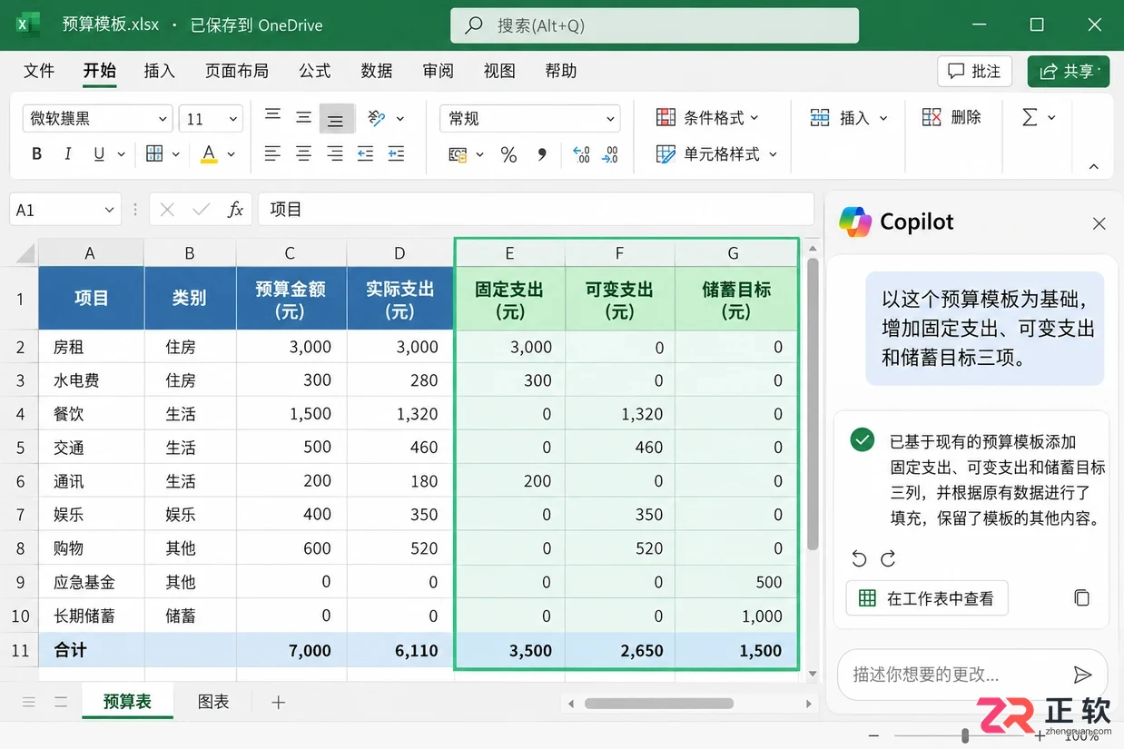Screen dimensions: 1124x749
Task: Open 单元格样式 cell styles menu
Action: (x=716, y=154)
